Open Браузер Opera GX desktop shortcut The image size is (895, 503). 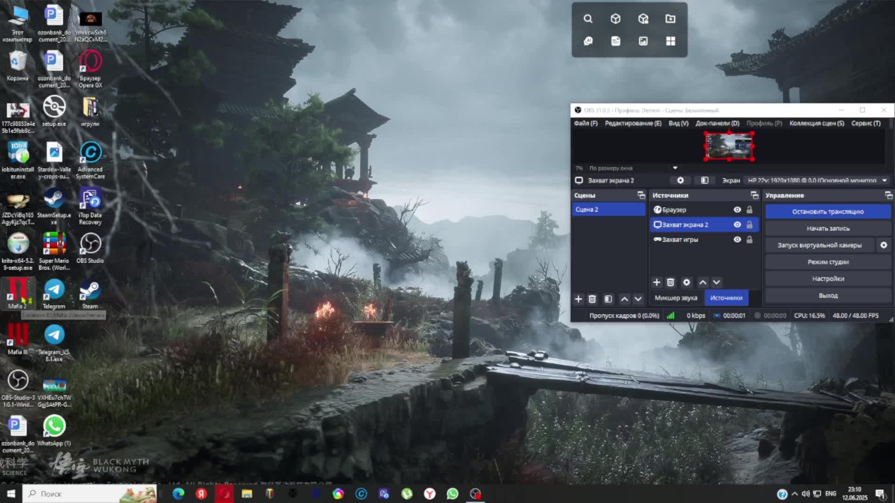click(x=90, y=69)
